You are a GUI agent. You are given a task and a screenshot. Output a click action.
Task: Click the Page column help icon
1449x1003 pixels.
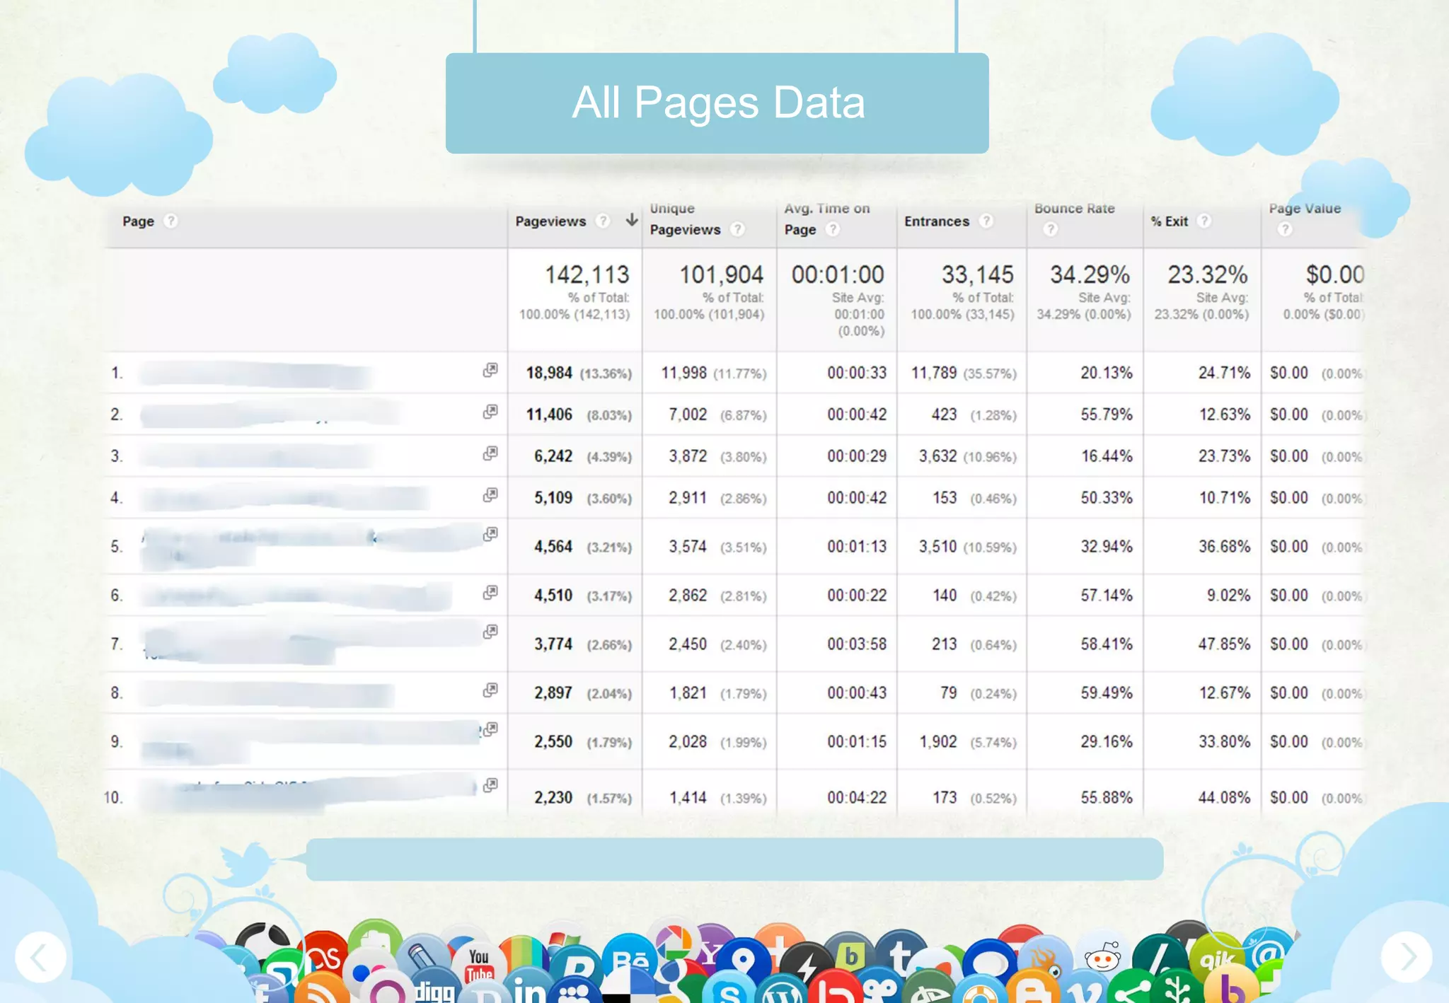[171, 221]
